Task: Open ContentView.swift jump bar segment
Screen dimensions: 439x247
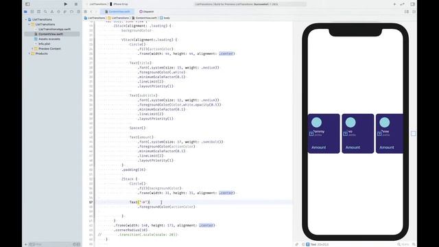Action: point(145,18)
